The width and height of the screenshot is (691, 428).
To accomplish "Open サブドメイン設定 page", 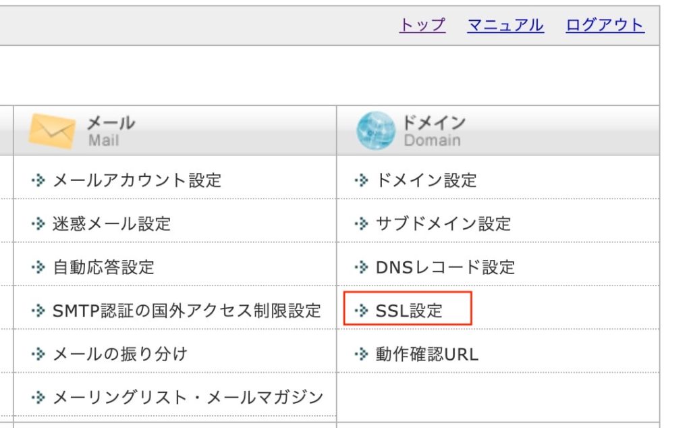I will (x=443, y=223).
